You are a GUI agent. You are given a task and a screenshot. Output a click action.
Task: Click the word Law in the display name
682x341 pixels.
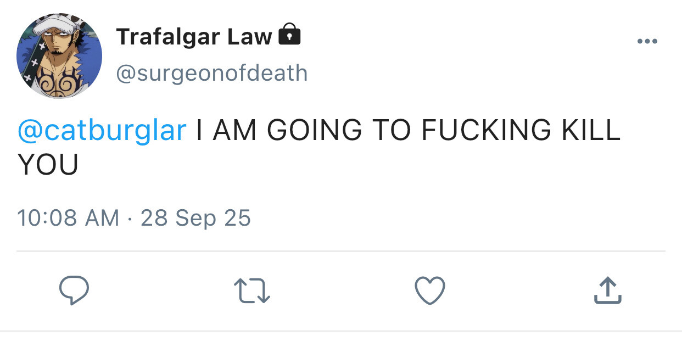(x=250, y=37)
